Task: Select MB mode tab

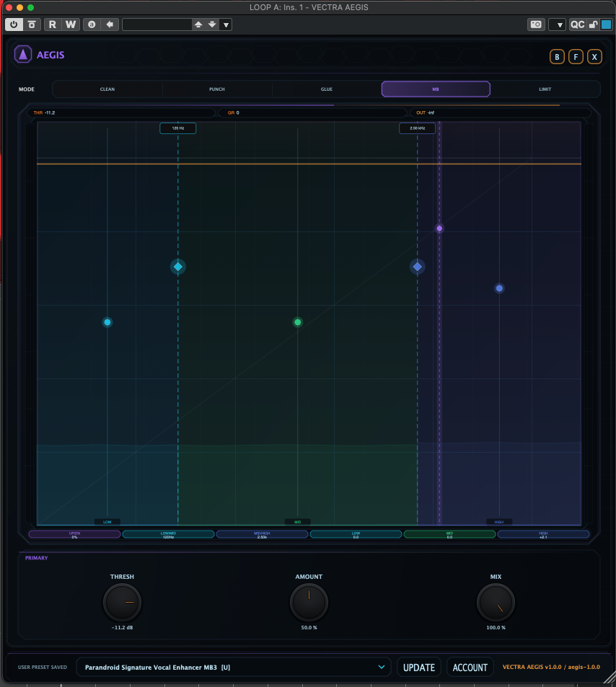Action: 436,89
